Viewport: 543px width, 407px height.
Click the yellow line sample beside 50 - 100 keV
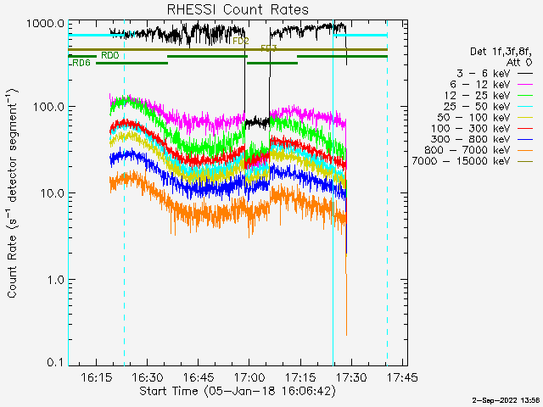[525, 118]
